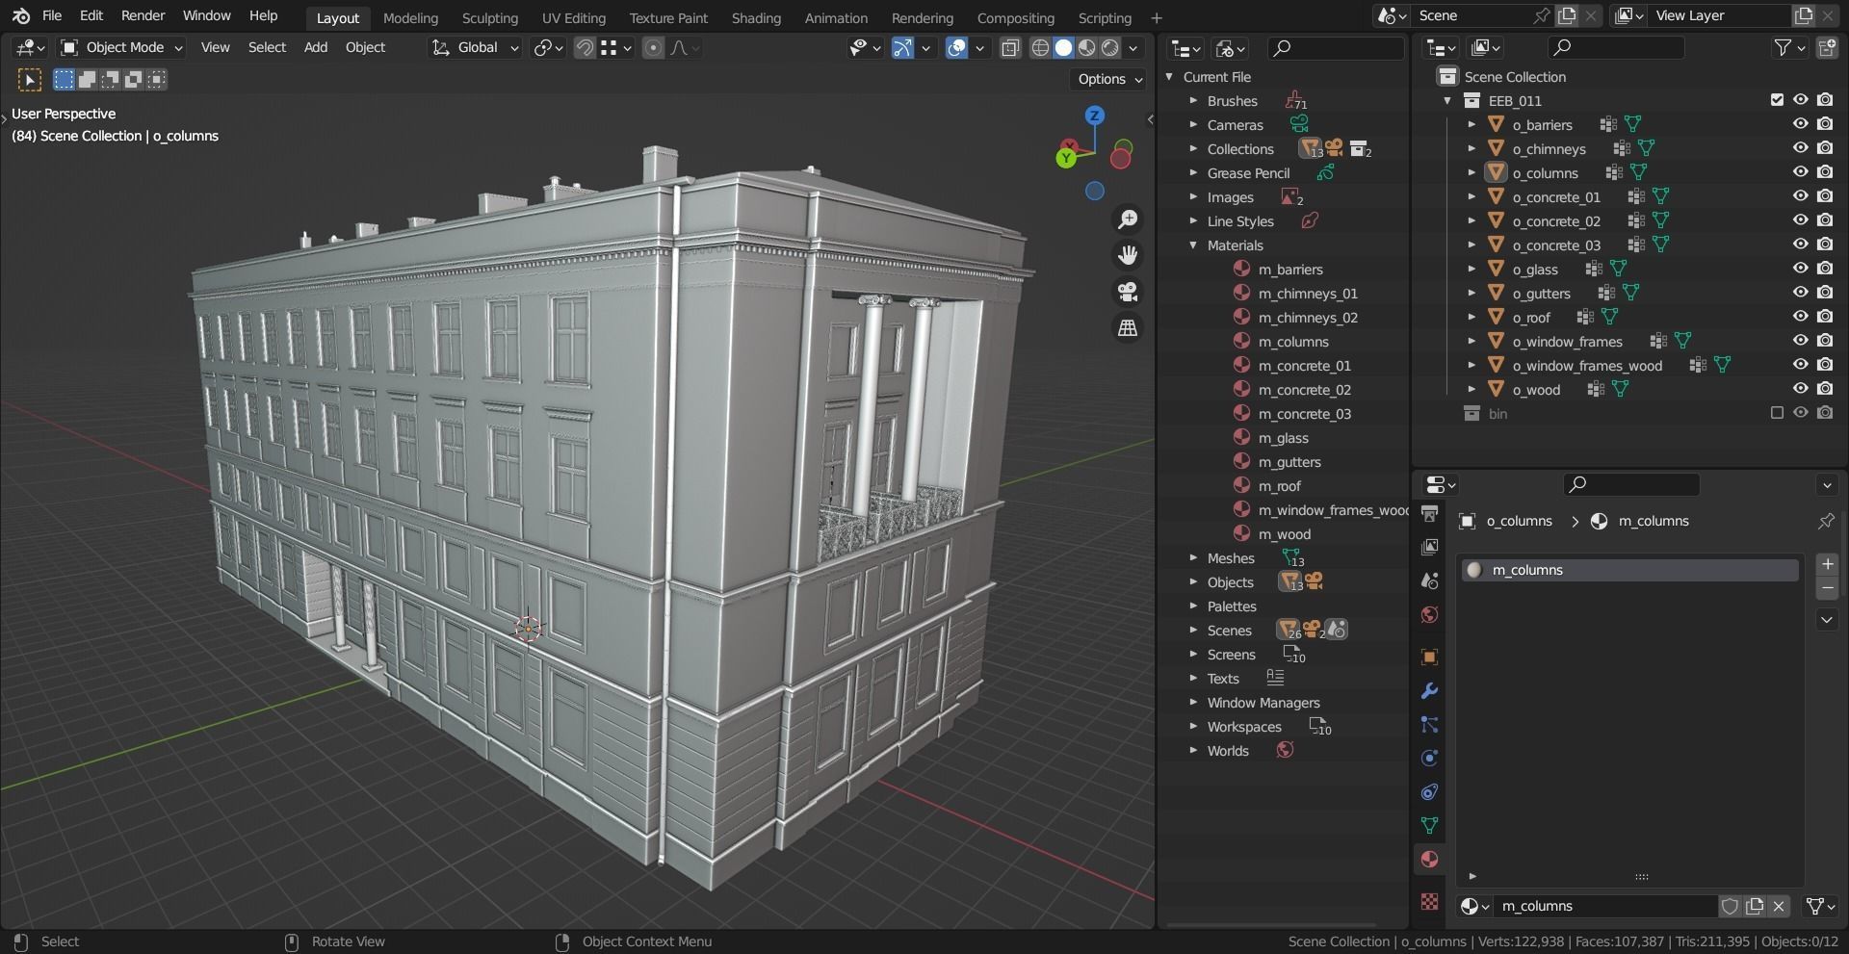The image size is (1849, 954).
Task: Click m_columns material slot in list
Action: [x=1630, y=570]
